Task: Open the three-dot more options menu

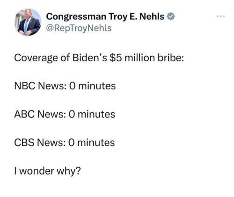Action: [221, 16]
